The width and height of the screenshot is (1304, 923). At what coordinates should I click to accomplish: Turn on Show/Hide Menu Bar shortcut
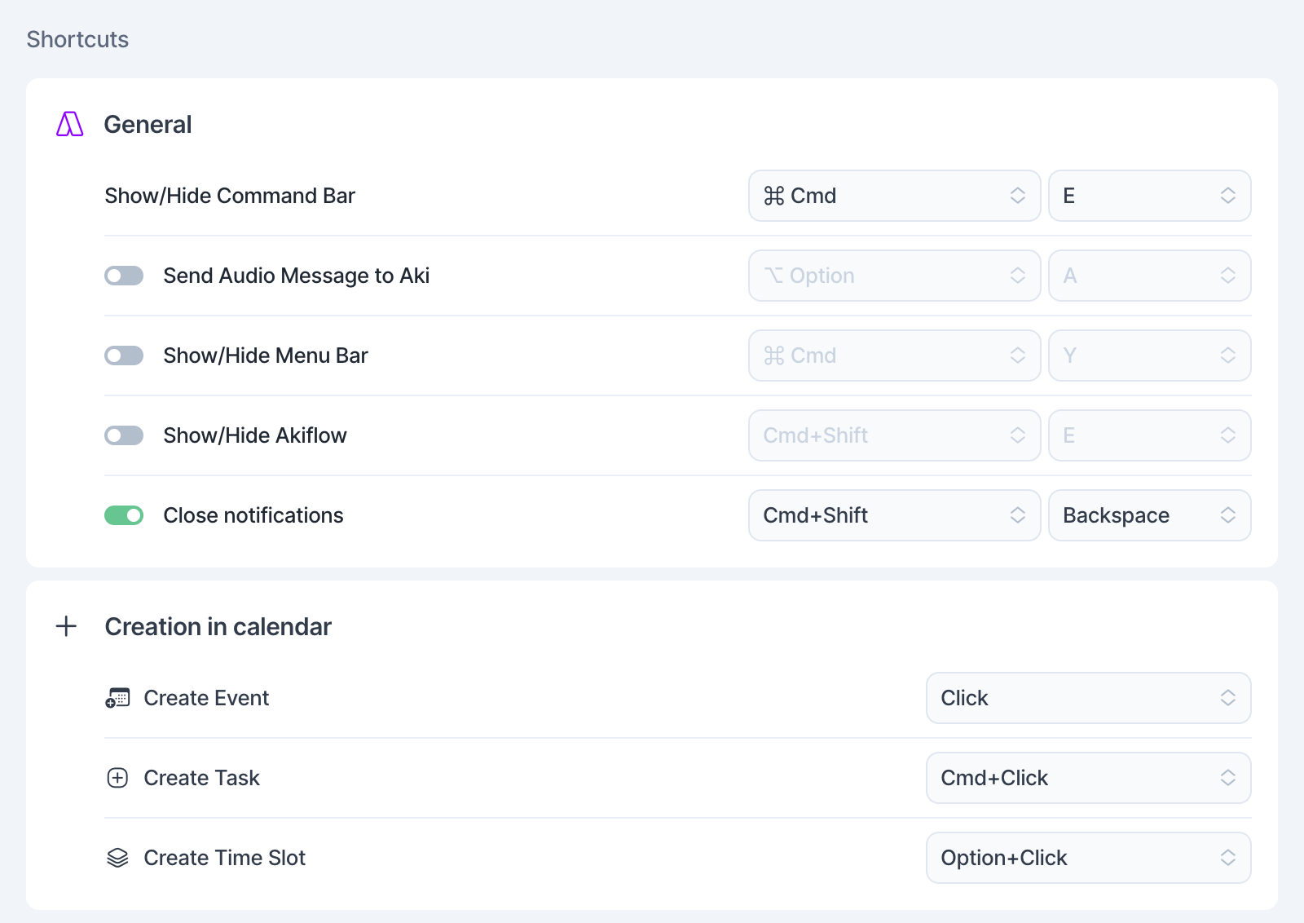(124, 356)
